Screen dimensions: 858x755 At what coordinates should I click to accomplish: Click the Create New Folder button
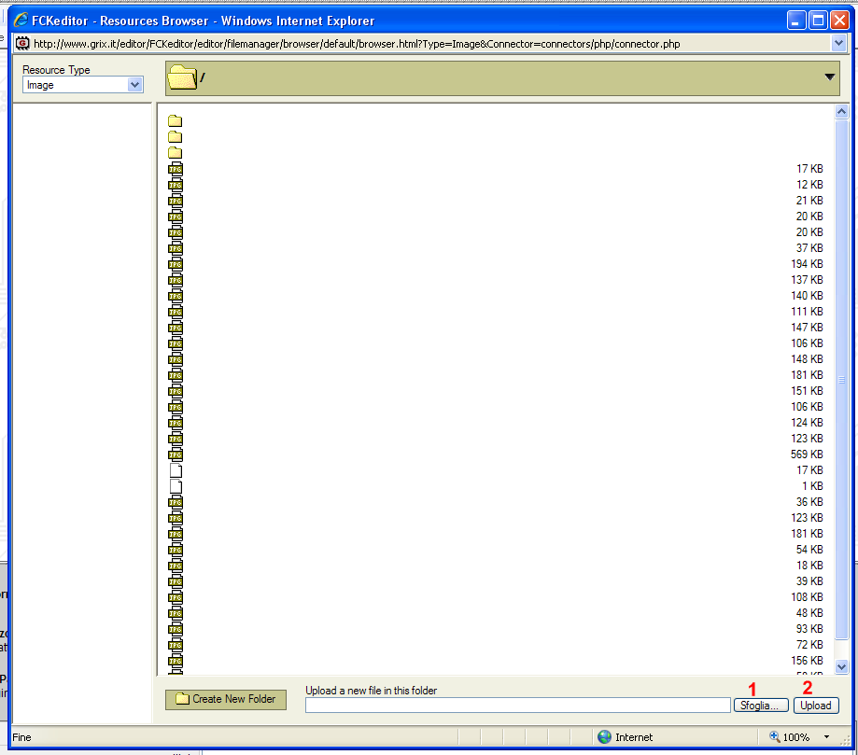pos(225,699)
